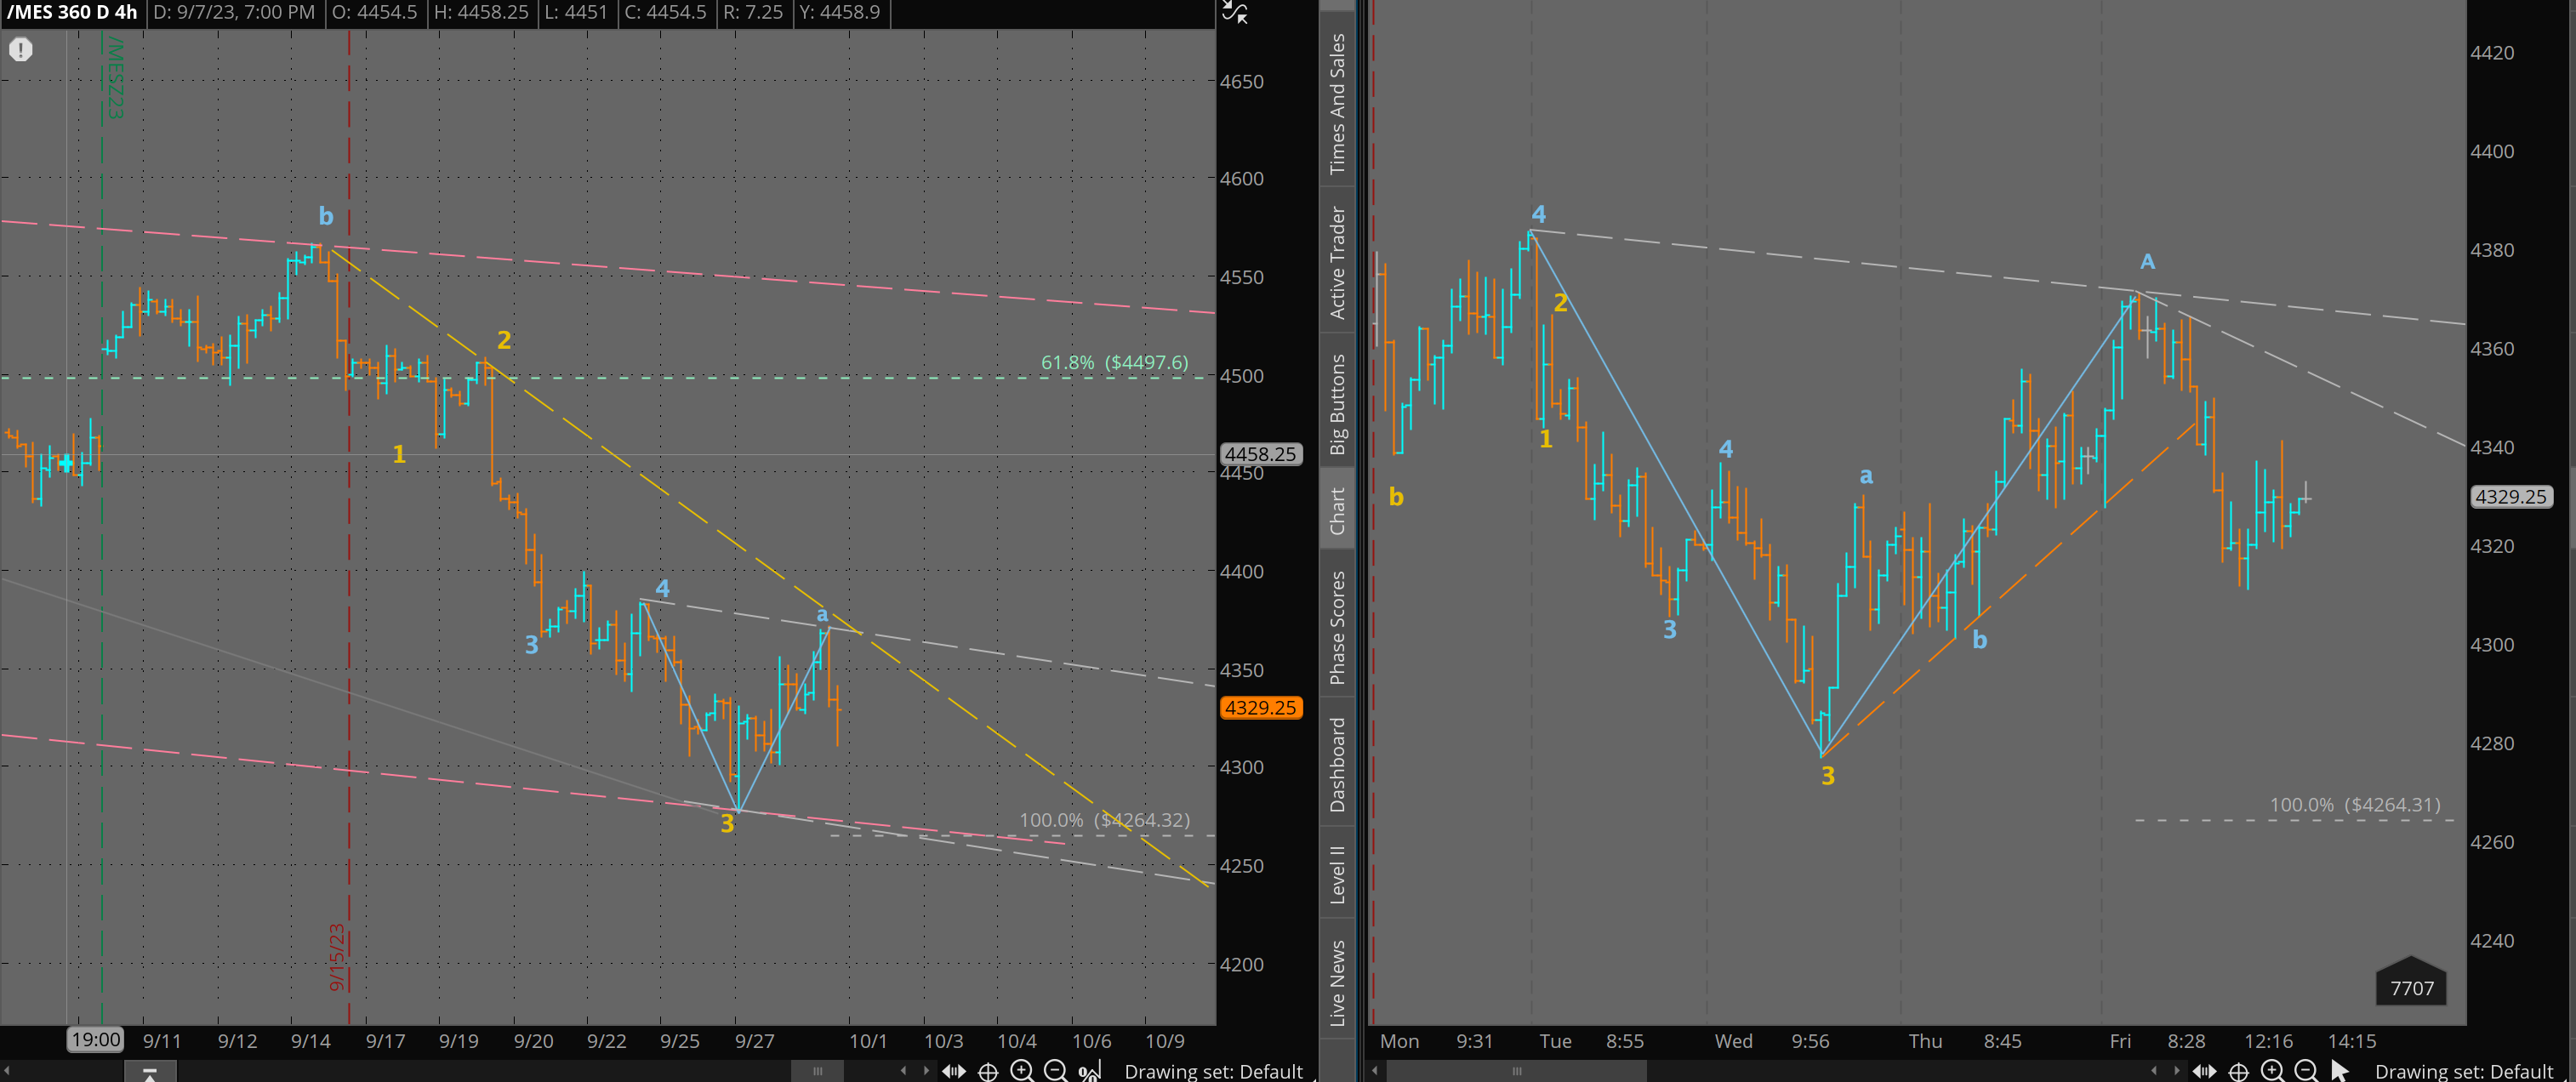Click the right chart's expansion-area icon
2576x1082 pixels.
click(2204, 1071)
